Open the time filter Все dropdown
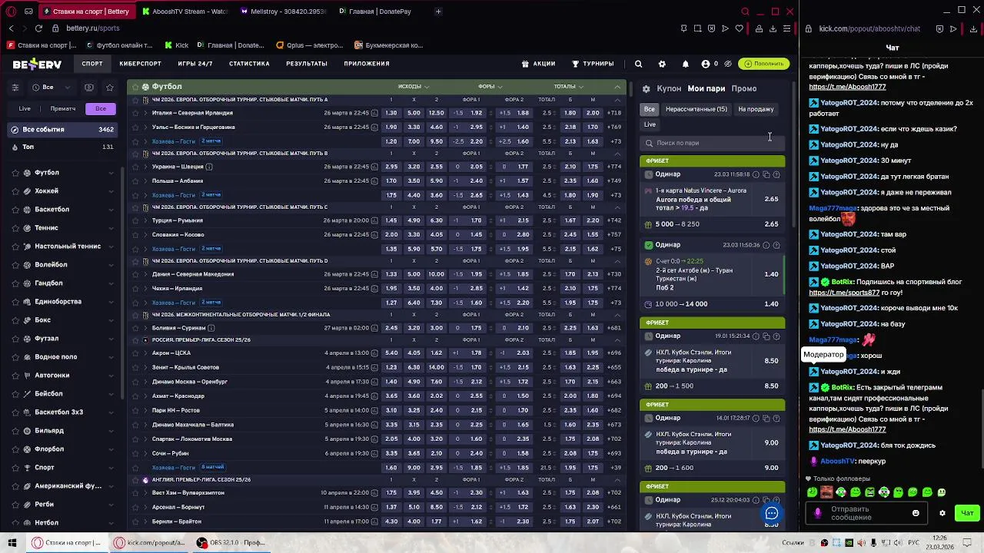 click(x=52, y=88)
